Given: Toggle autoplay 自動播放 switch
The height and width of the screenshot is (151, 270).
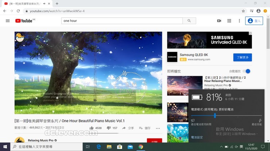Looking at the screenshot, I should 247,71.
